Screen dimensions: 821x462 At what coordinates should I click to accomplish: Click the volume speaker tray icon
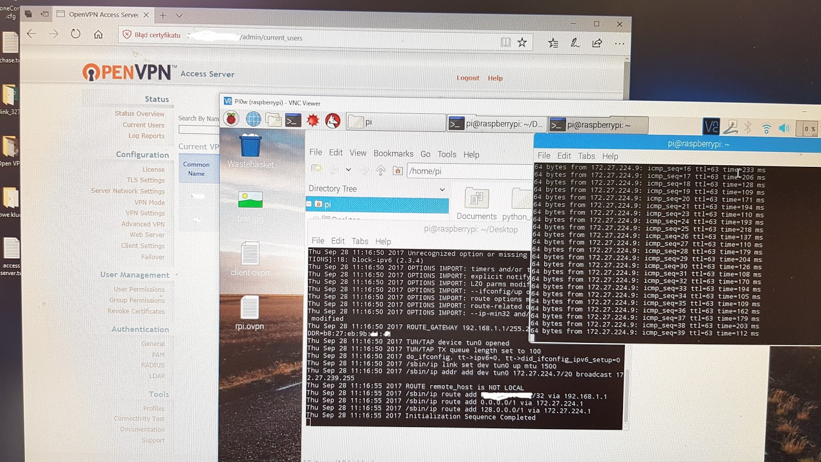[x=784, y=128]
